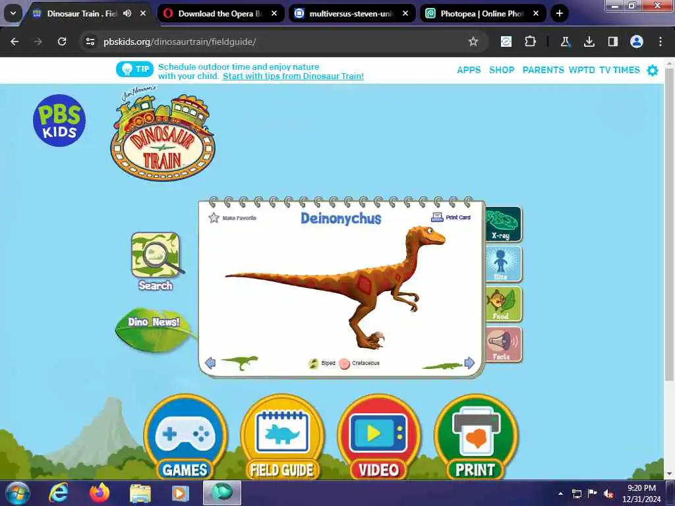
Task: Mute the Dinosaur Train tab audio
Action: point(127,13)
